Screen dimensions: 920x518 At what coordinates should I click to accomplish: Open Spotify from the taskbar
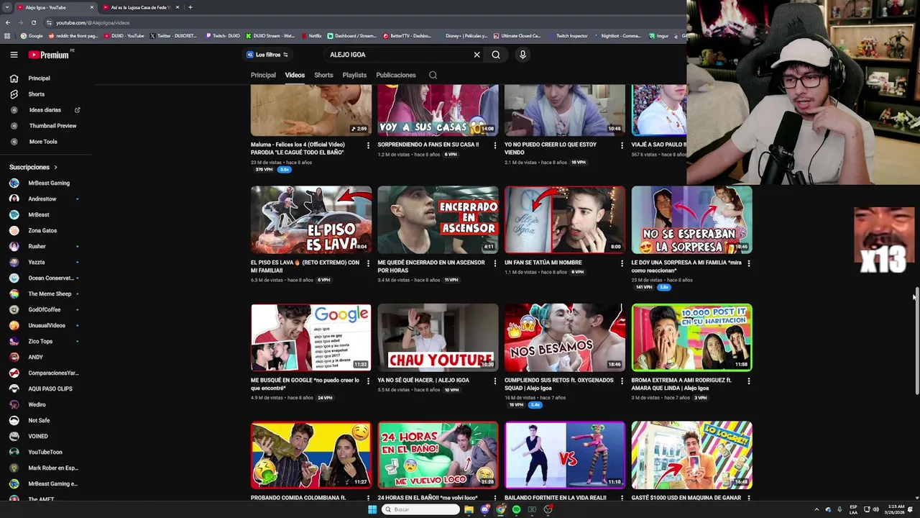[516, 509]
